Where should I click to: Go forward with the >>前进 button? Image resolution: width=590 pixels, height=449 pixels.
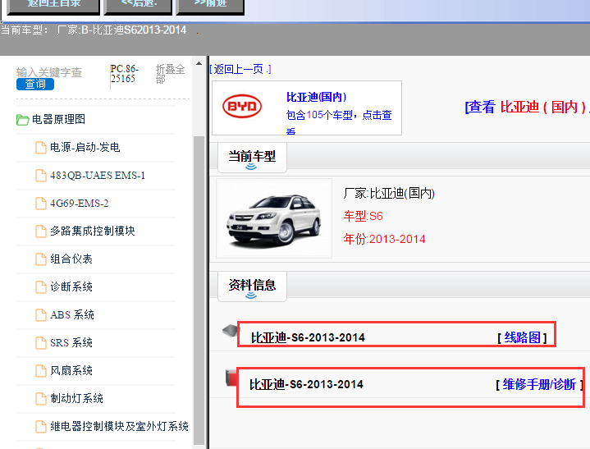pyautogui.click(x=210, y=6)
